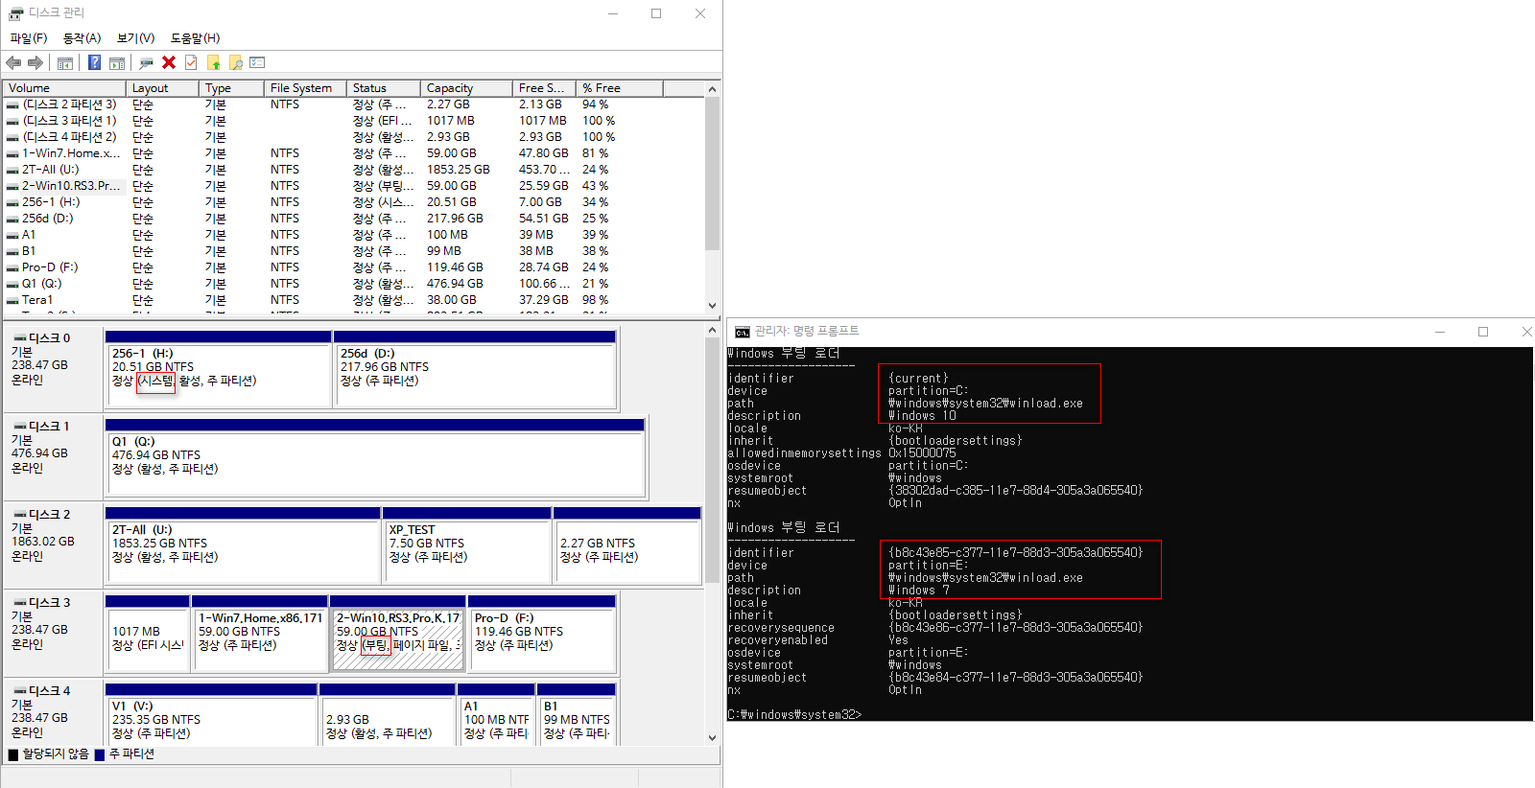
Task: Toggle the show/hide console tree icon
Action: coord(65,63)
